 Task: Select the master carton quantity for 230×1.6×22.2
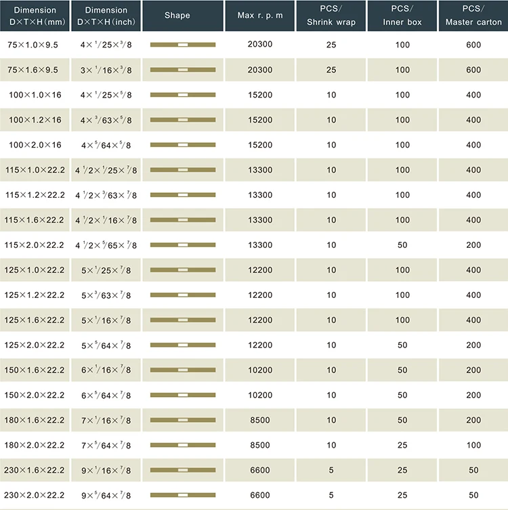pos(473,470)
